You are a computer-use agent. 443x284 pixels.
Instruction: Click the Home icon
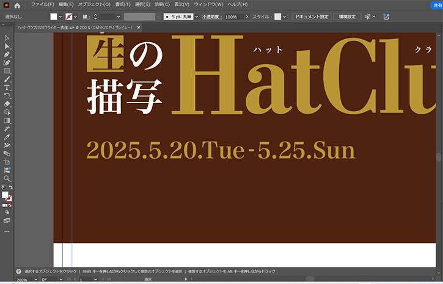click(18, 5)
